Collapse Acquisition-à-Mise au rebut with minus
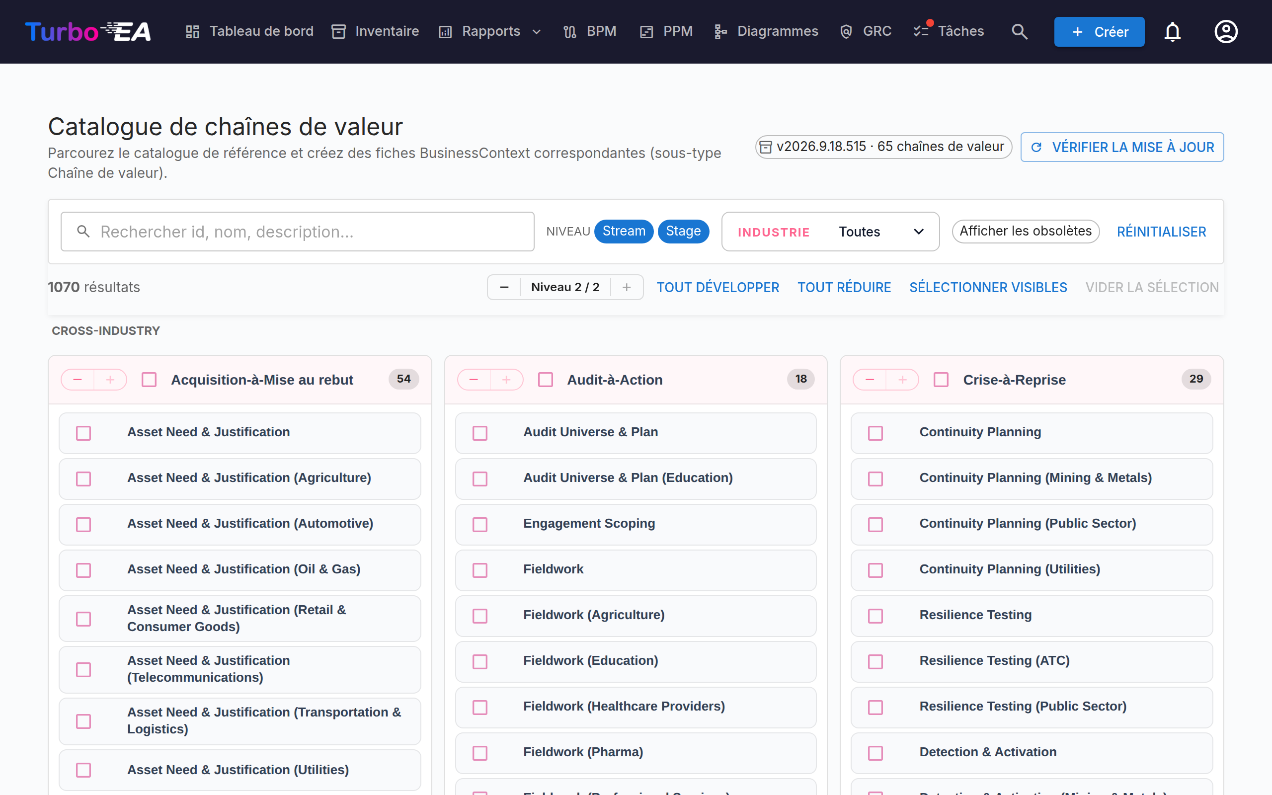The height and width of the screenshot is (795, 1272). coord(78,380)
